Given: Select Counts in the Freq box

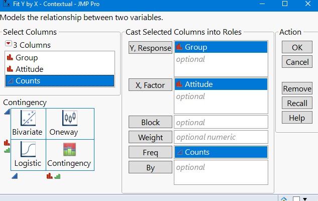Looking at the screenshot, I should click(221, 152).
